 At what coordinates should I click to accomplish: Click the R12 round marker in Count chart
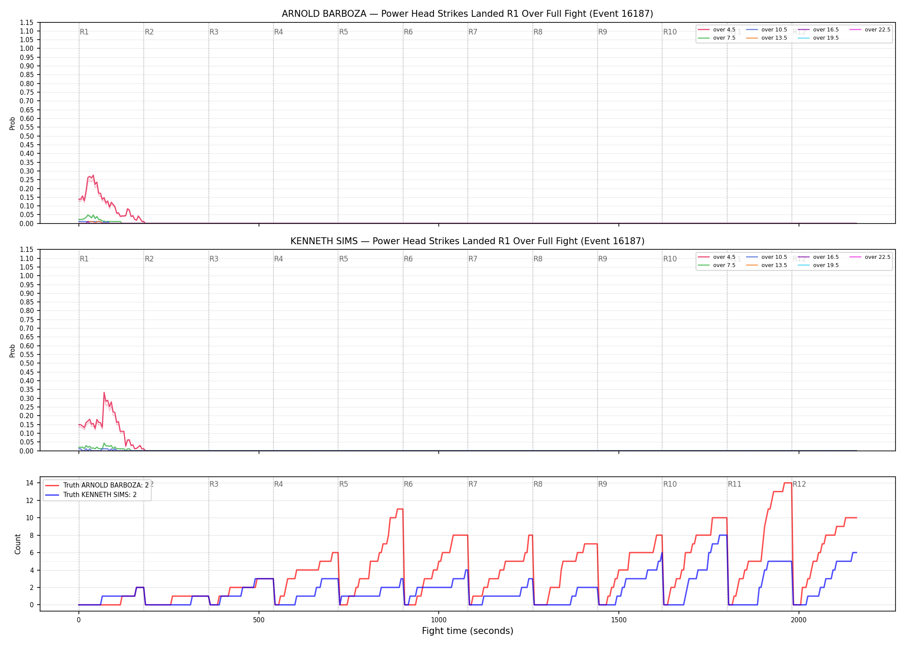[x=799, y=484]
